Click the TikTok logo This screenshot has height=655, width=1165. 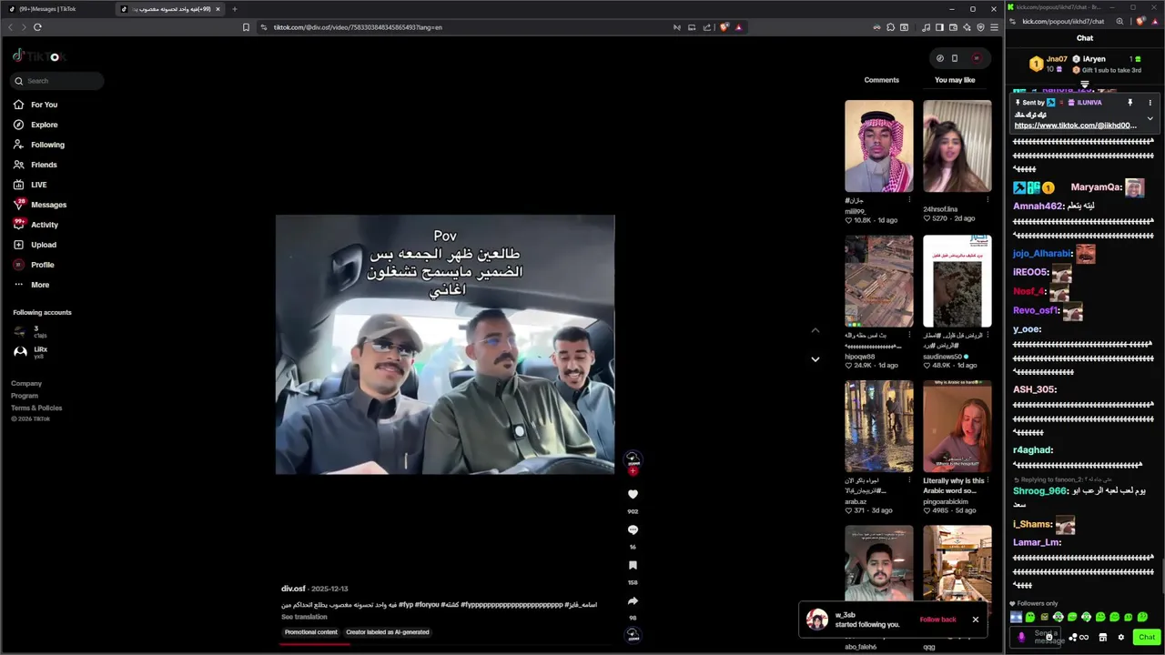[39, 56]
